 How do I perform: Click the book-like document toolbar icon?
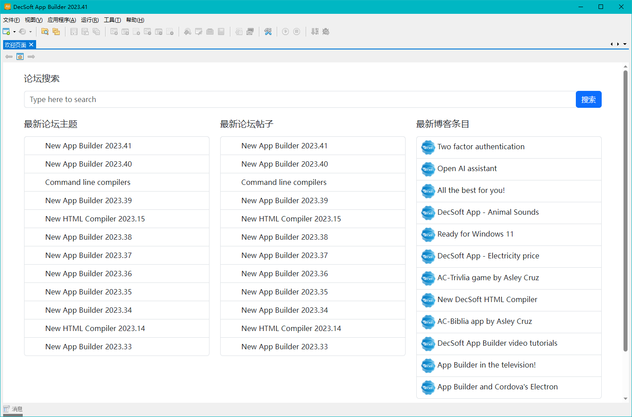pyautogui.click(x=221, y=32)
